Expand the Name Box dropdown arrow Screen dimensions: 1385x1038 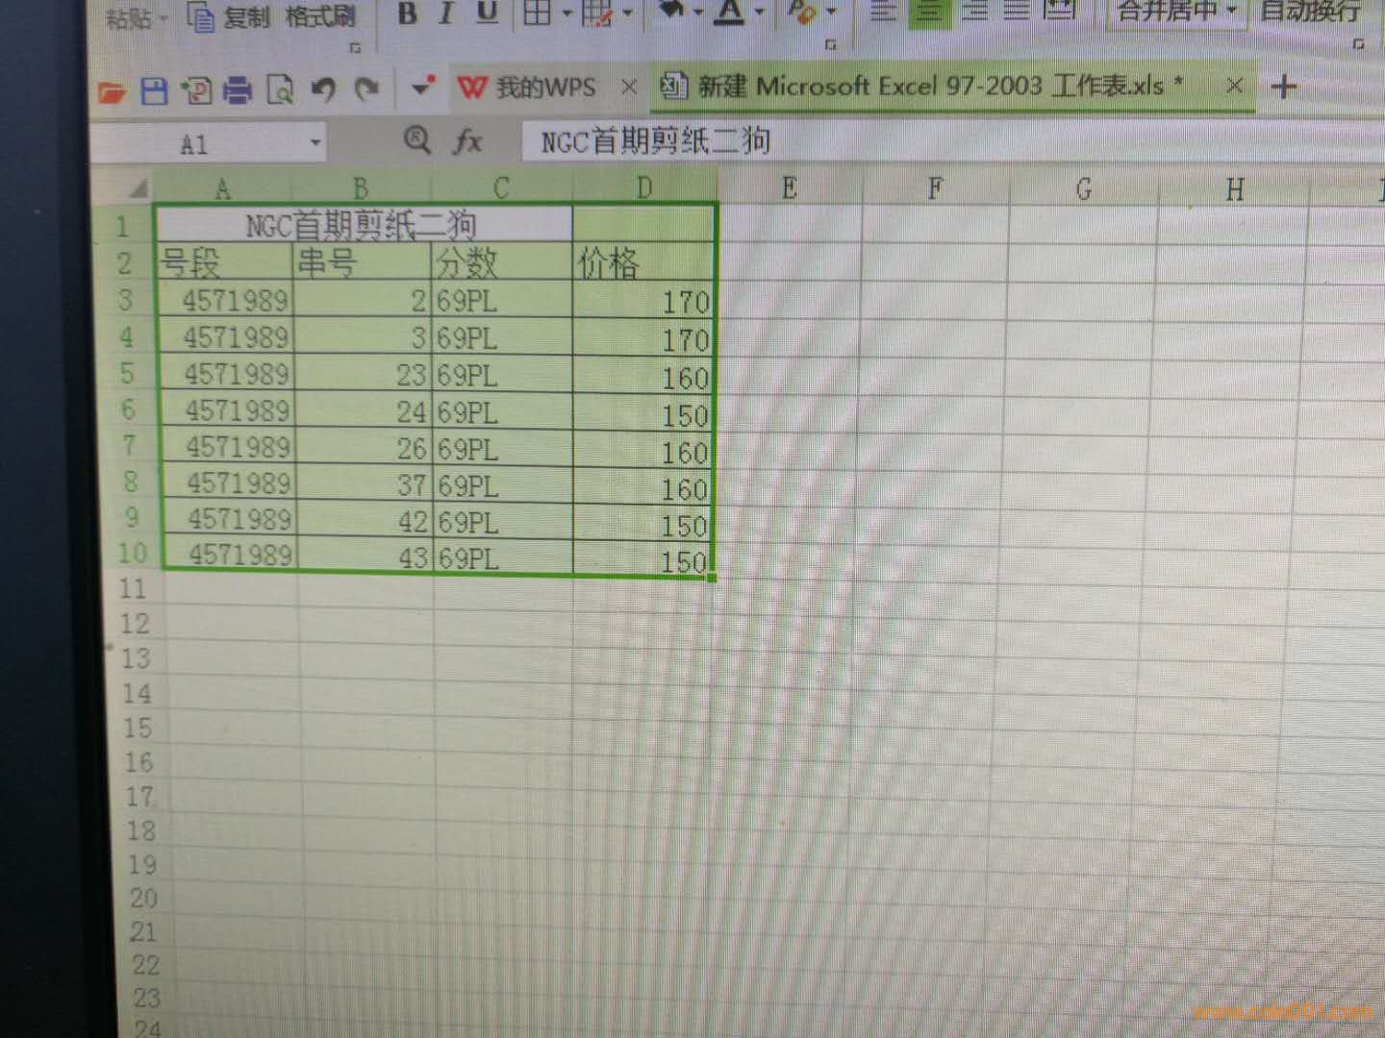315,144
